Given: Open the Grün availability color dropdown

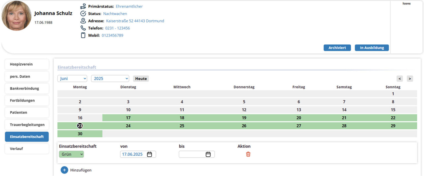Looking at the screenshot, I should (x=71, y=154).
